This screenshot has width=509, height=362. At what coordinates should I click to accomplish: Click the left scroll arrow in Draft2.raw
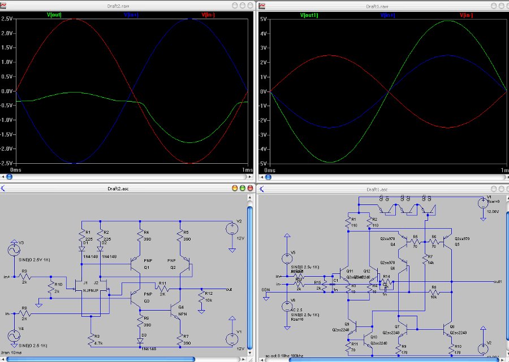(3, 177)
